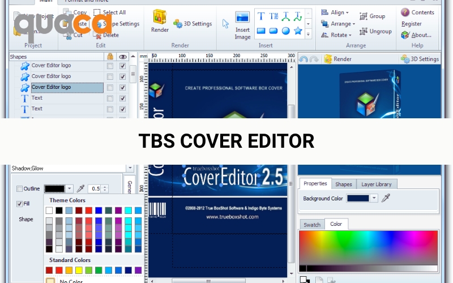The image size is (453, 283).
Task: Open the Rotate dropdown menu
Action: coord(336,35)
